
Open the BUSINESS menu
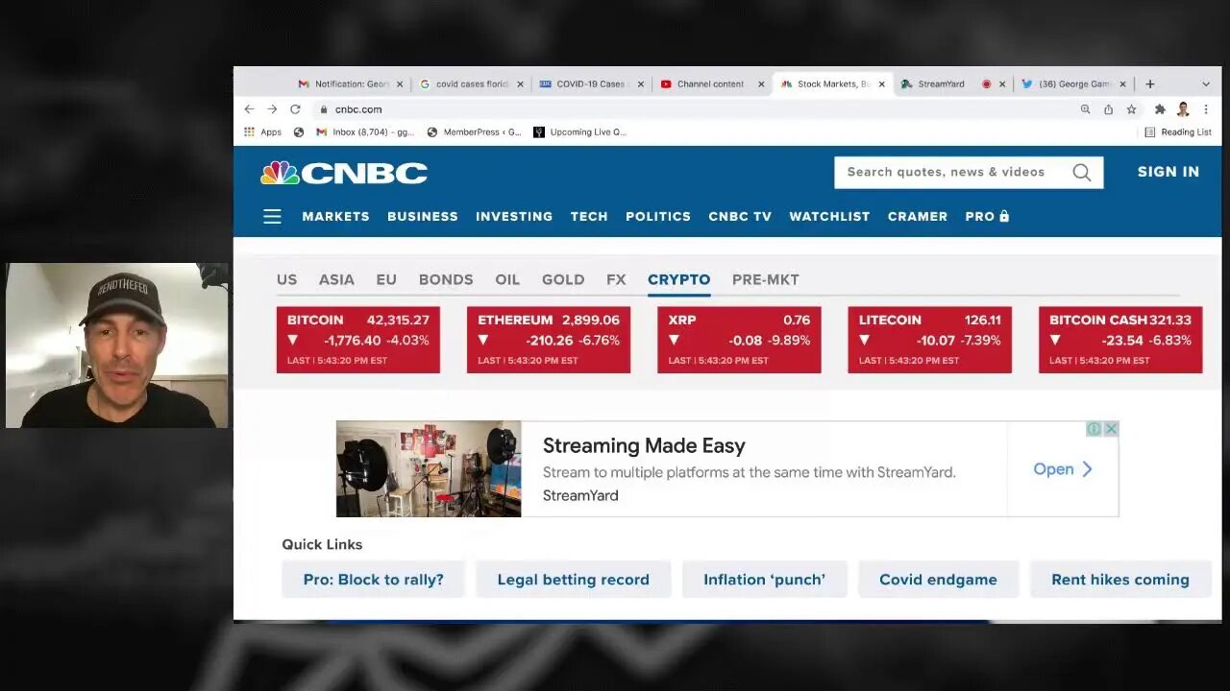(423, 217)
